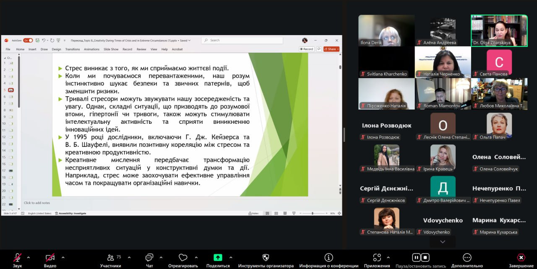The image size is (537, 269).
Task: Open the Comments pane icon
Action: pos(319,49)
